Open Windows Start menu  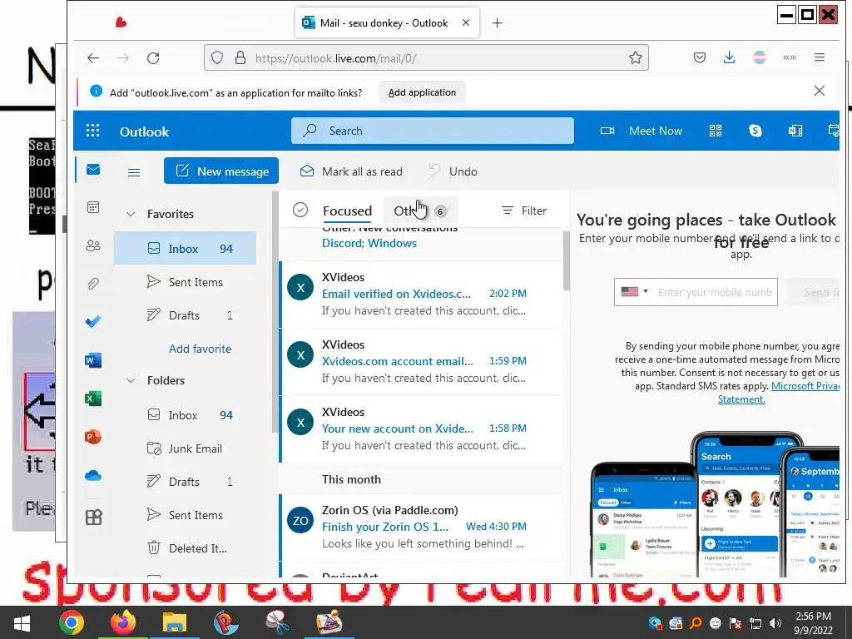point(22,622)
